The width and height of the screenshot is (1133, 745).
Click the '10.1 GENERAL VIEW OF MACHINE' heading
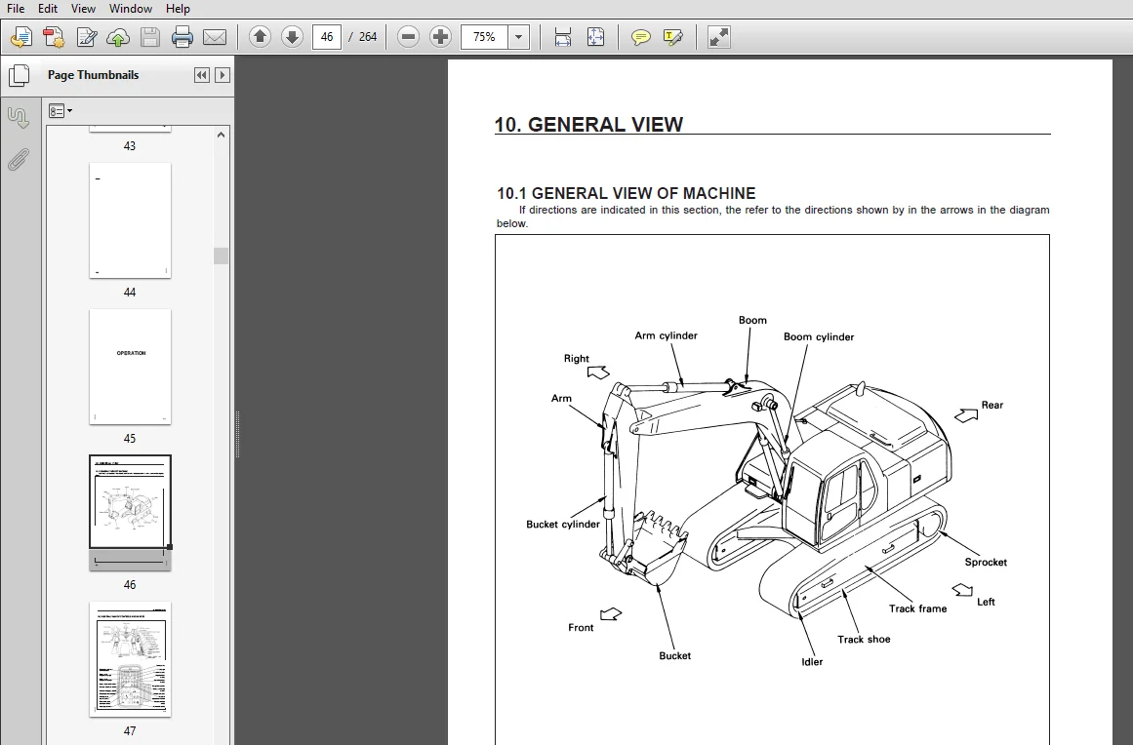626,193
